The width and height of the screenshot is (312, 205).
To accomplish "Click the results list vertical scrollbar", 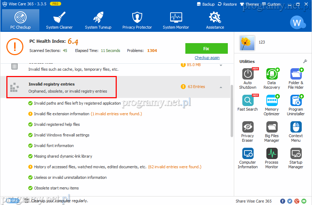I will [232, 110].
